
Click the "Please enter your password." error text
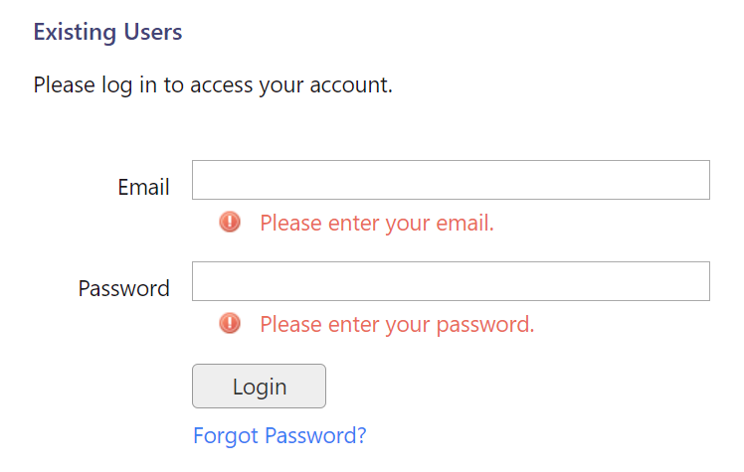pyautogui.click(x=397, y=324)
